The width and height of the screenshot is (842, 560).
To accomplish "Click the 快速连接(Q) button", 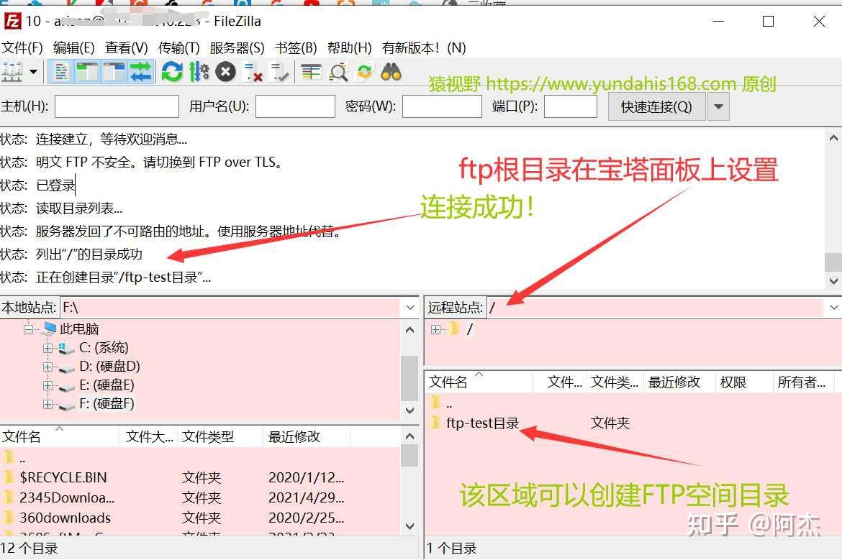I will click(656, 106).
